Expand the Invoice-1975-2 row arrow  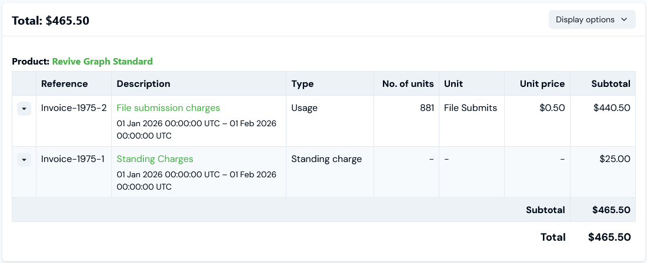click(x=24, y=109)
